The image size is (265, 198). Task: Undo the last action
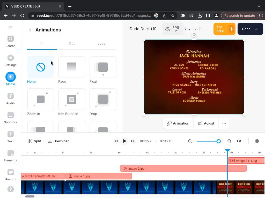coord(187,29)
